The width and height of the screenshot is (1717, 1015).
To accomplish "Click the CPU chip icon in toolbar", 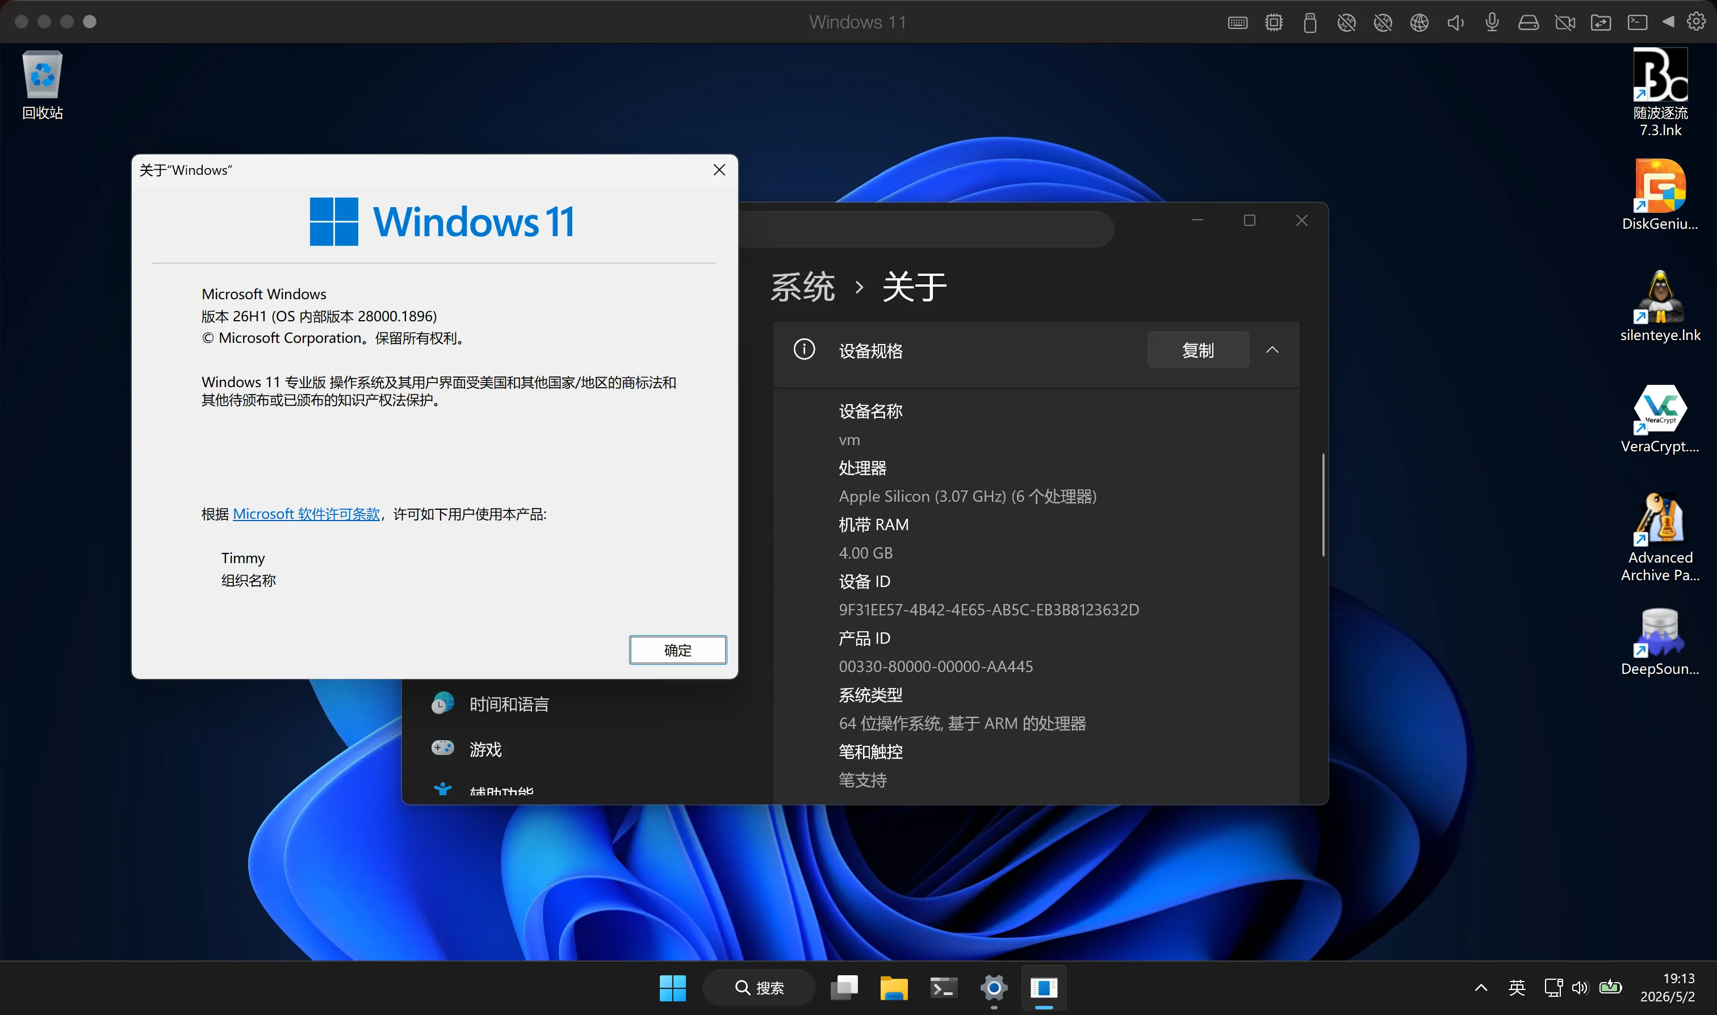I will pyautogui.click(x=1274, y=23).
